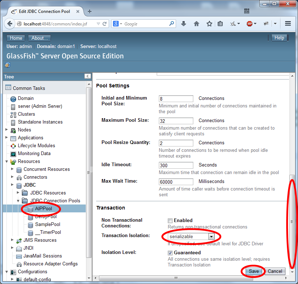The width and height of the screenshot is (298, 284).
Task: Collapse the JDBC Connection Pools node
Action: [x=18, y=201]
